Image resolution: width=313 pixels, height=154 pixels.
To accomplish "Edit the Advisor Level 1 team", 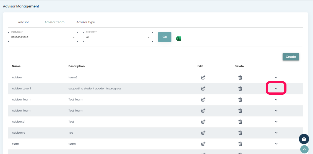I will coord(203,89).
